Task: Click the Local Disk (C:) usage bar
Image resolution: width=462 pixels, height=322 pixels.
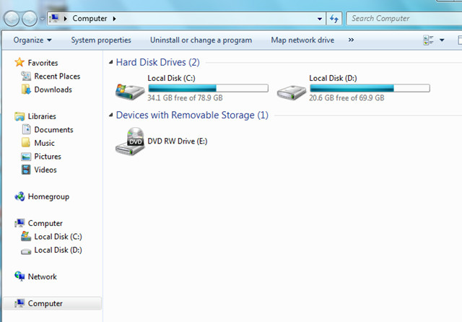Action: pyautogui.click(x=209, y=88)
